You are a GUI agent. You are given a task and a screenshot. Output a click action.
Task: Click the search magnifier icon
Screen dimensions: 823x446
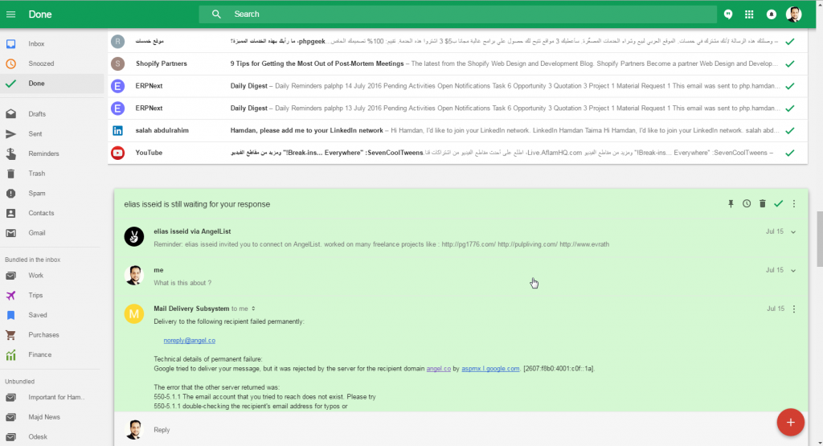[x=216, y=14]
